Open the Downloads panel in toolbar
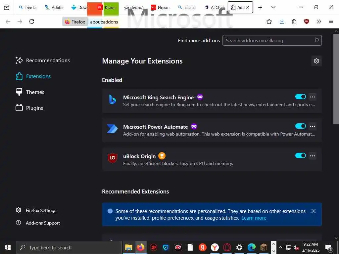339x254 pixels. [x=282, y=21]
